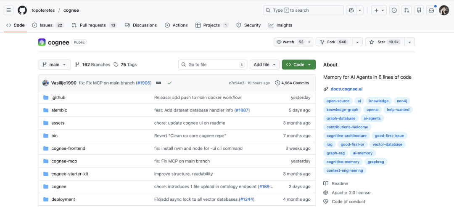The height and width of the screenshot is (207, 454).
Task: Switch to the Discussions tab
Action: [x=141, y=25]
